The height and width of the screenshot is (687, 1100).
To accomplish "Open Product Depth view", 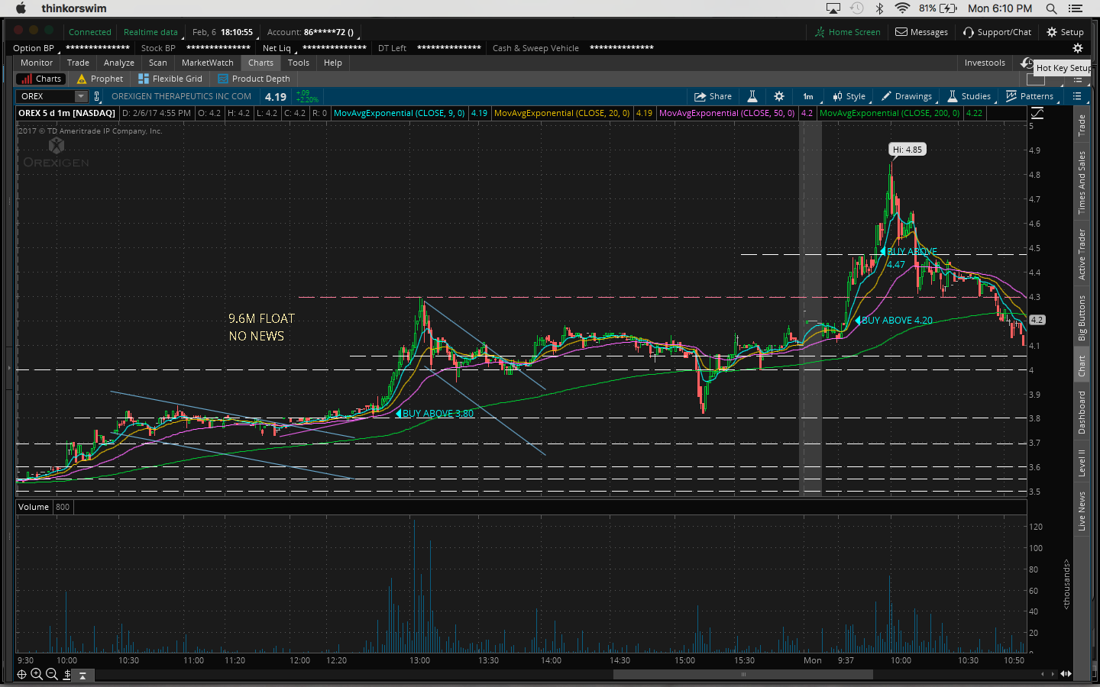I will (x=254, y=79).
